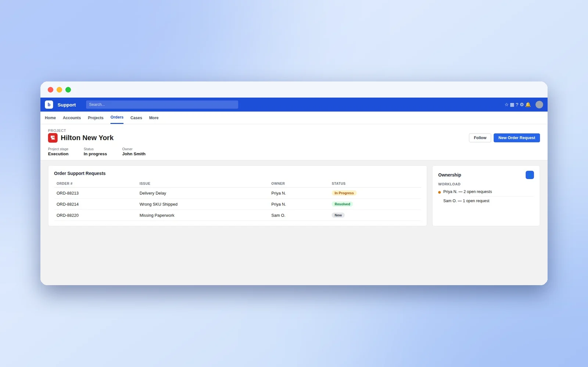Switch to the Accounts tab
Viewport: 588px width, 367px height.
tap(72, 118)
